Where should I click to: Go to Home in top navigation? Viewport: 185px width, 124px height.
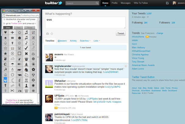[x=105, y=3]
